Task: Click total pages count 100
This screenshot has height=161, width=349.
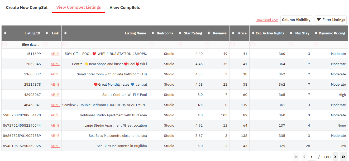Action: tap(327, 157)
